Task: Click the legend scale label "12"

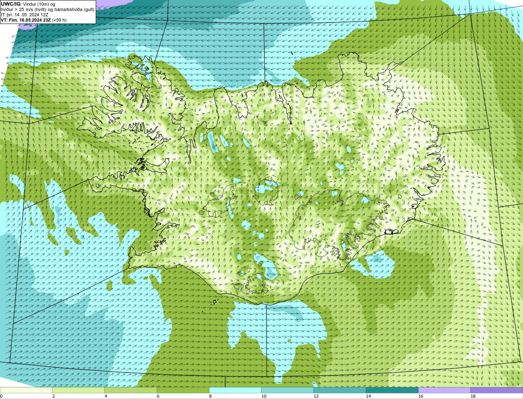Action: click(x=316, y=396)
